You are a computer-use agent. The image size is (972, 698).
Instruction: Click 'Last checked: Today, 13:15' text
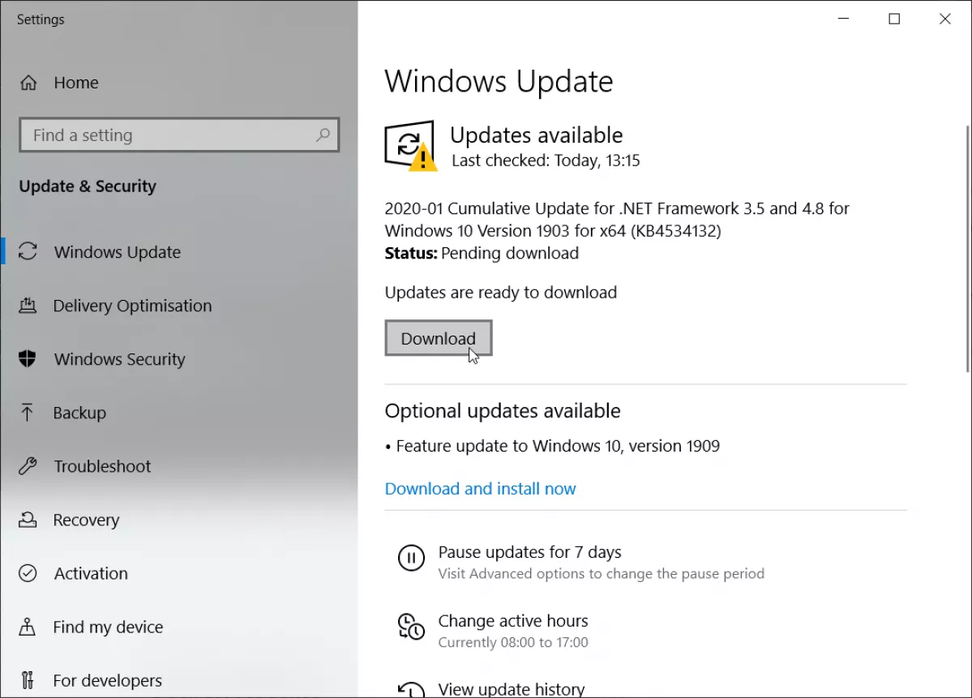click(x=546, y=161)
